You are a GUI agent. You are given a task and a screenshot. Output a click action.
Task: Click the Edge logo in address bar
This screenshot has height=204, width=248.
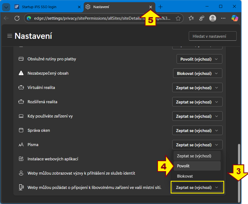29,18
